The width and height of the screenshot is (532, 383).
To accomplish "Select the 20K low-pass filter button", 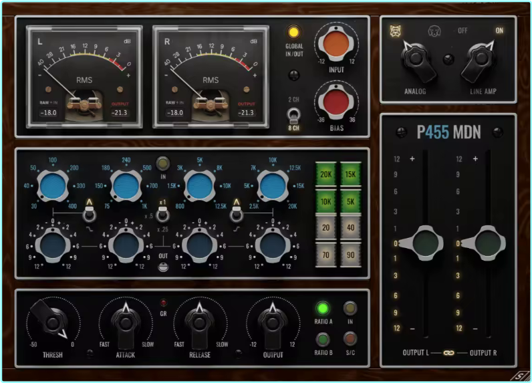I will [x=325, y=174].
